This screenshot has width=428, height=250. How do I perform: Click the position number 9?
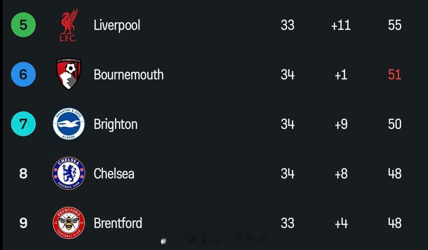point(23,223)
